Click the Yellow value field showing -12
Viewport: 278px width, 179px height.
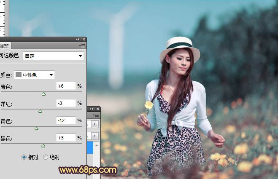click(x=65, y=120)
